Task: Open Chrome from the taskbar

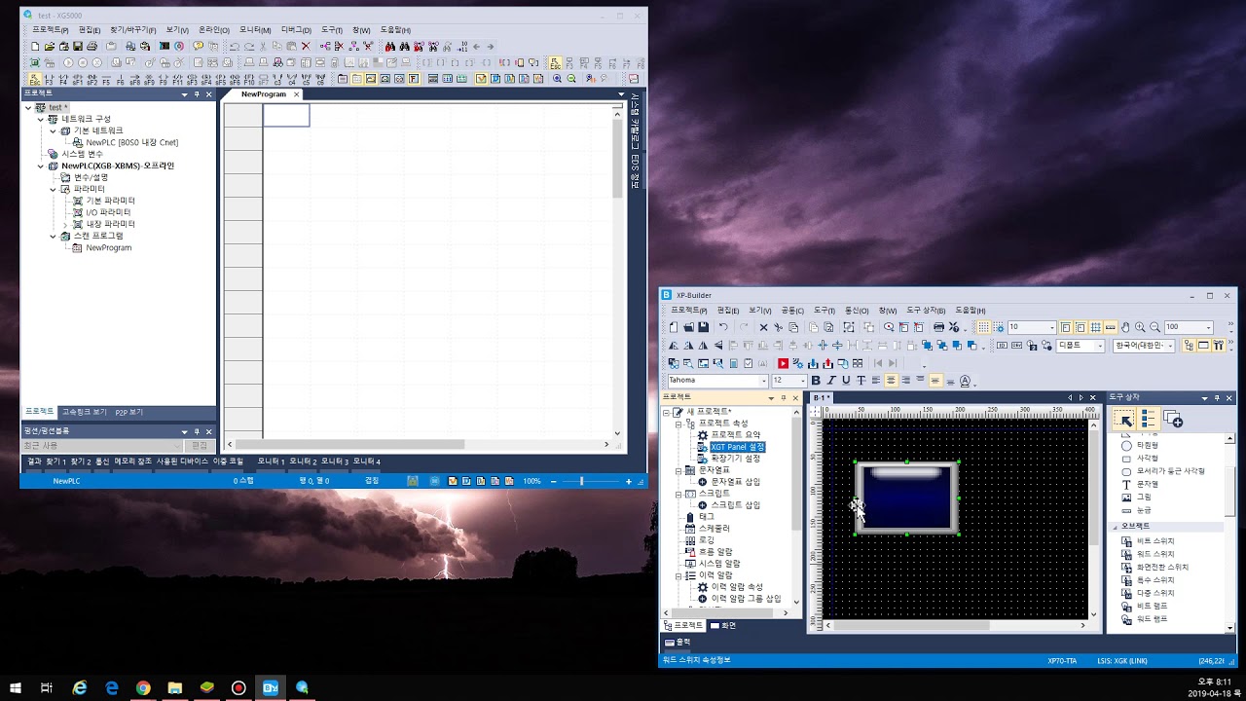Action: point(143,687)
